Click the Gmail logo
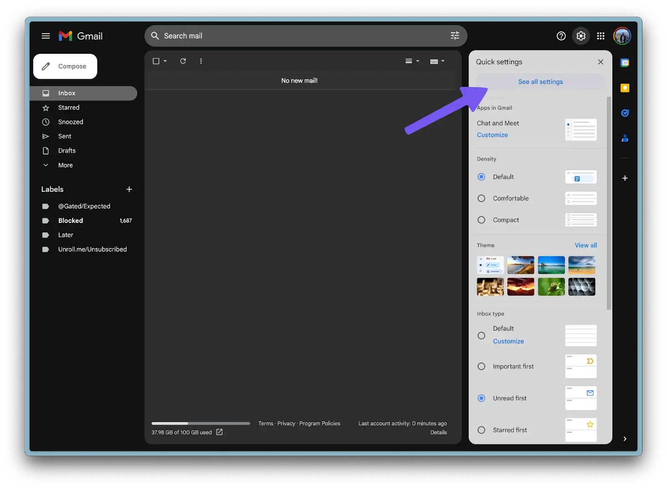This screenshot has height=489, width=667. pyautogui.click(x=80, y=36)
